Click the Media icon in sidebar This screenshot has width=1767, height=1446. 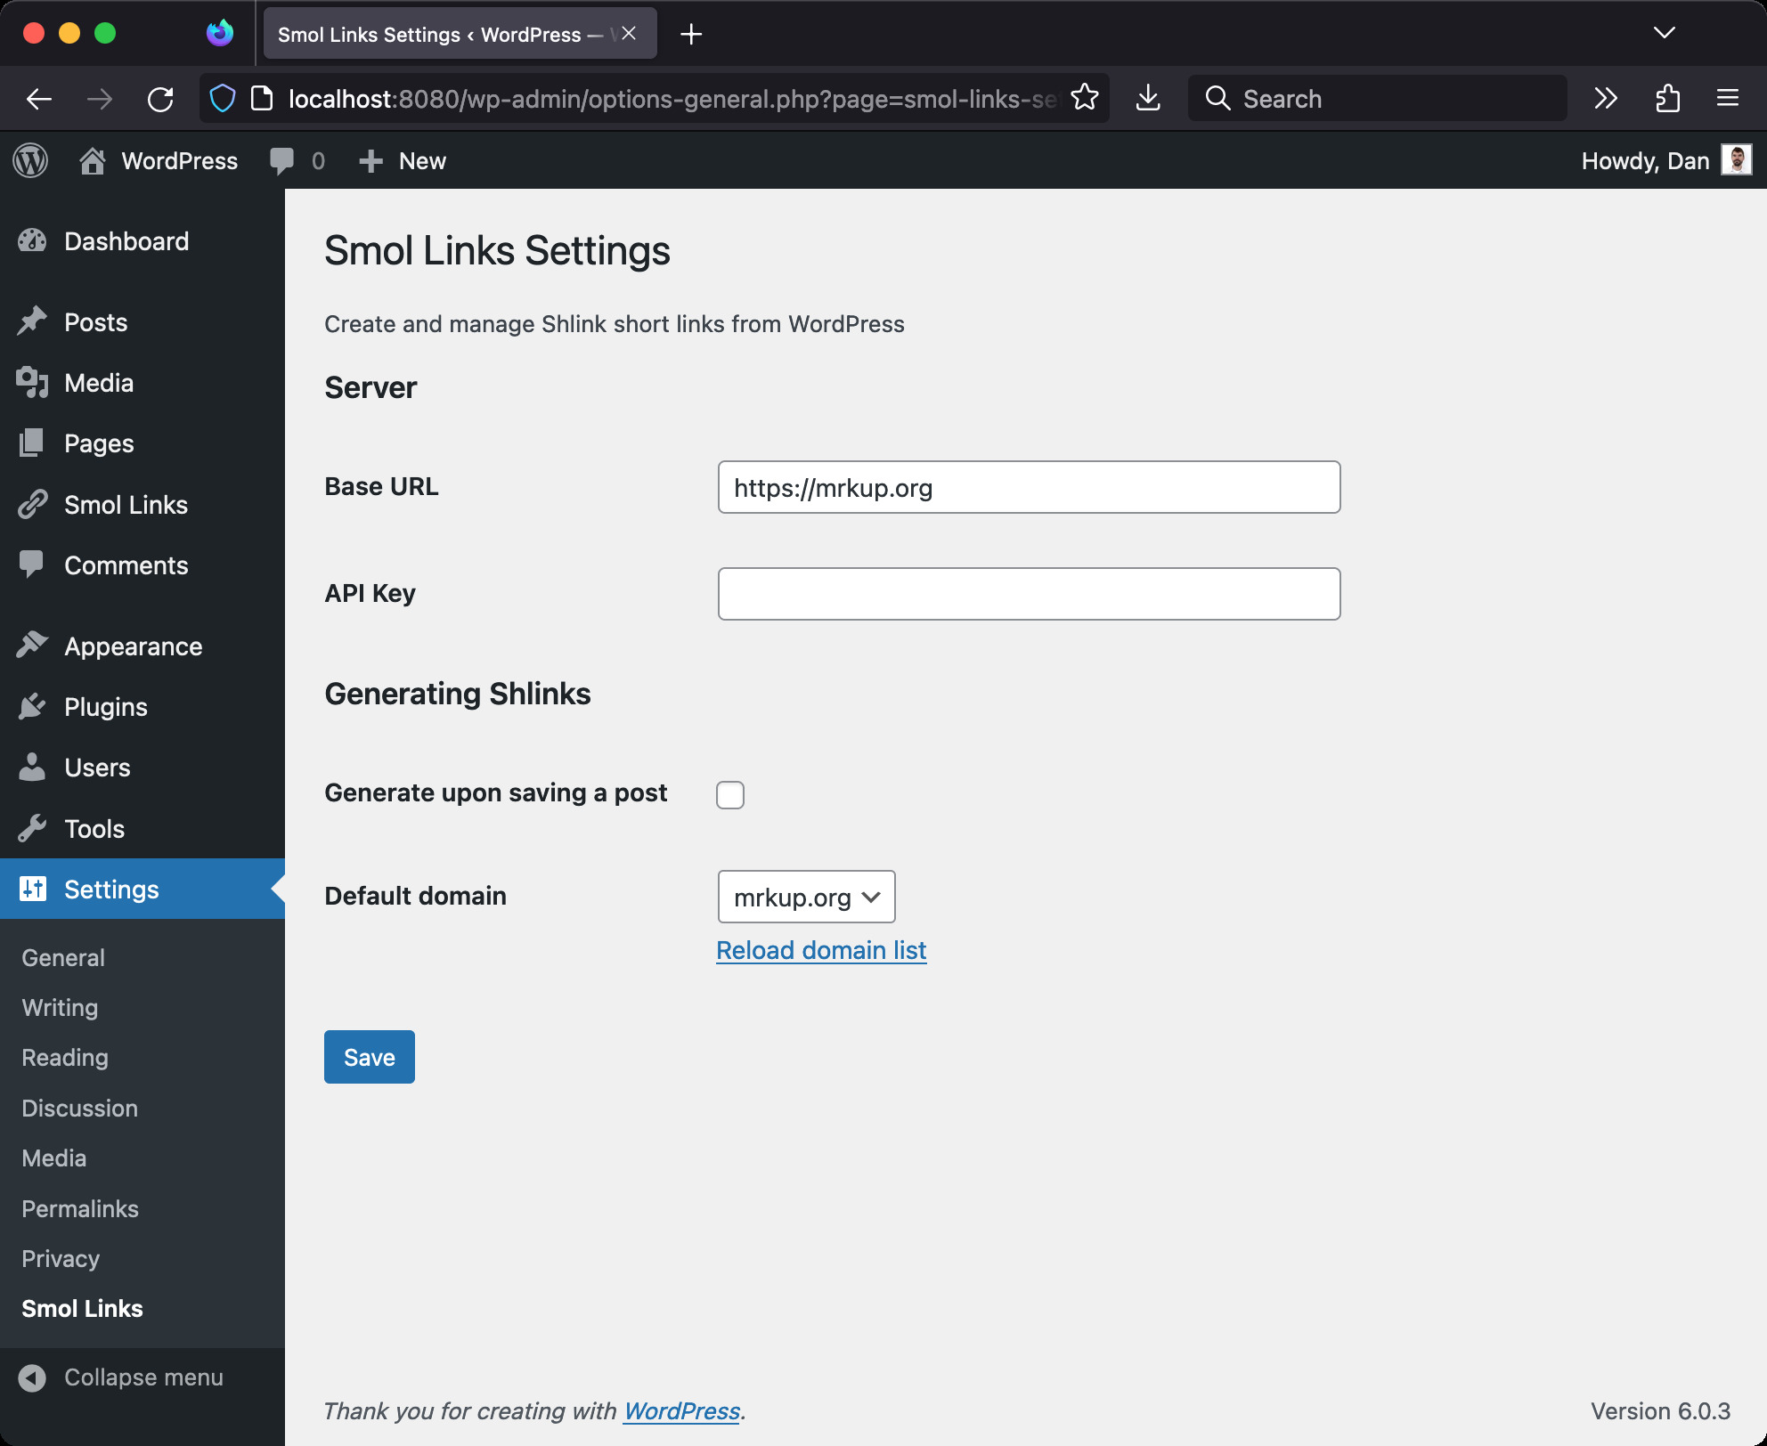[34, 381]
